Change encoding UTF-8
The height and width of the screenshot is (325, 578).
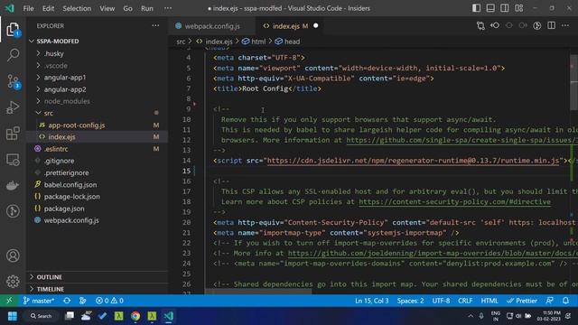441,301
